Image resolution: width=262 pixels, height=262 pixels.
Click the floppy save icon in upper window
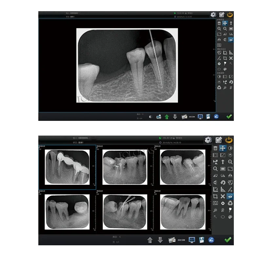coord(208,117)
